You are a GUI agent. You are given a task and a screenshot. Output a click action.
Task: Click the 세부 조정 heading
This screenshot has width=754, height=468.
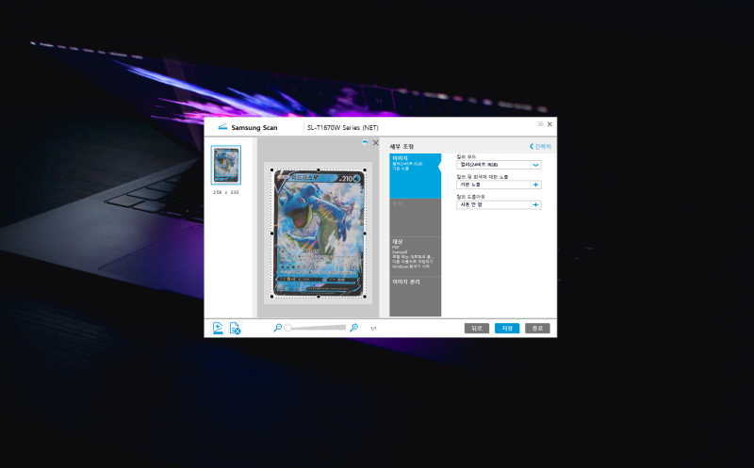(402, 147)
